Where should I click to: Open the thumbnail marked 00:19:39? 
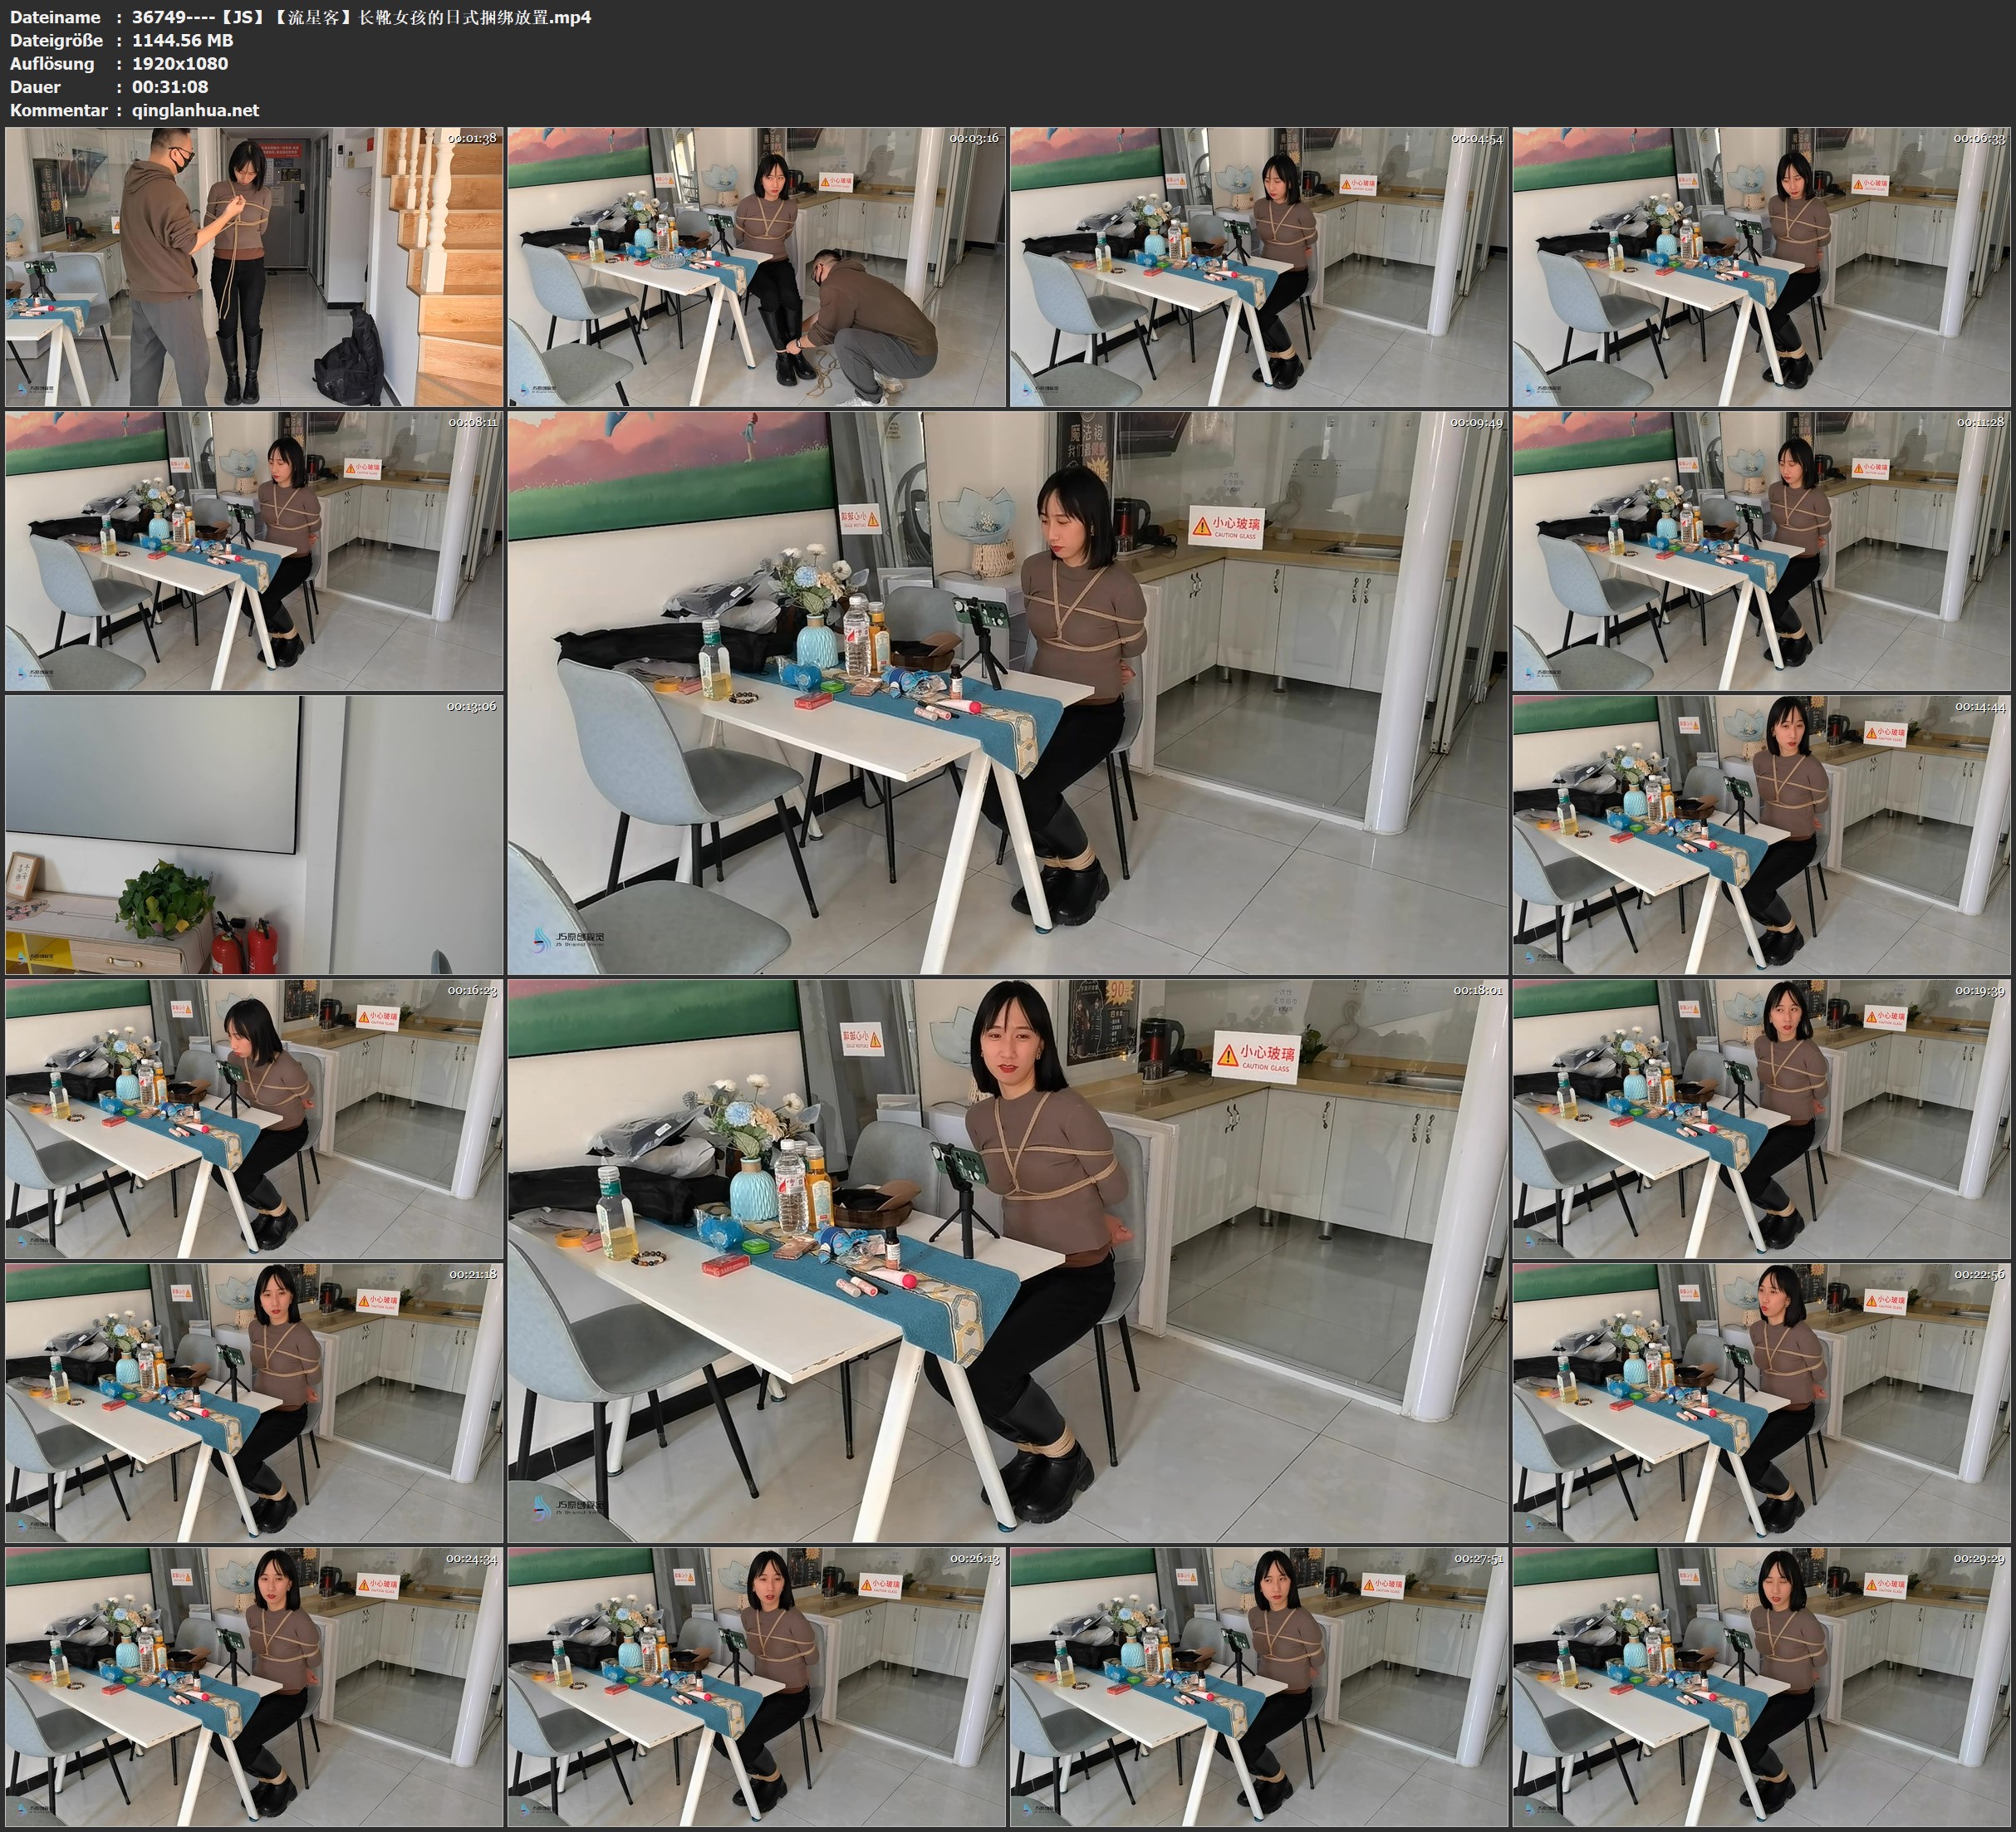[1761, 1119]
